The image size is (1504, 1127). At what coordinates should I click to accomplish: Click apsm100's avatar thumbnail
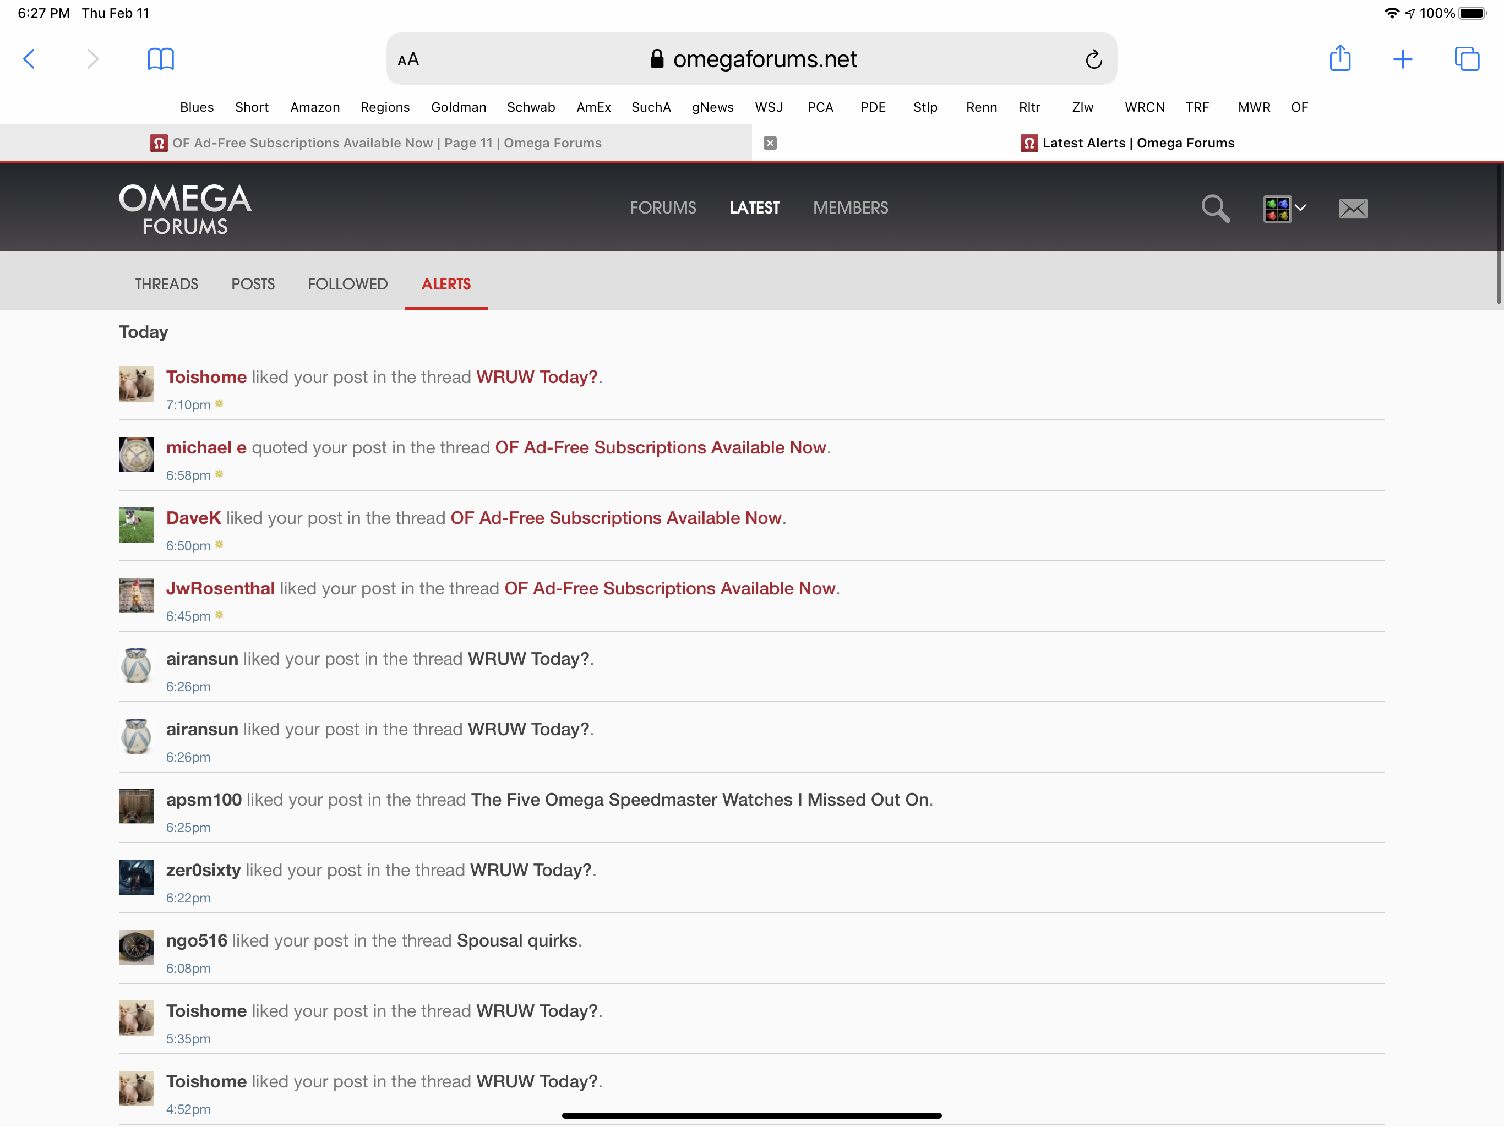point(136,806)
